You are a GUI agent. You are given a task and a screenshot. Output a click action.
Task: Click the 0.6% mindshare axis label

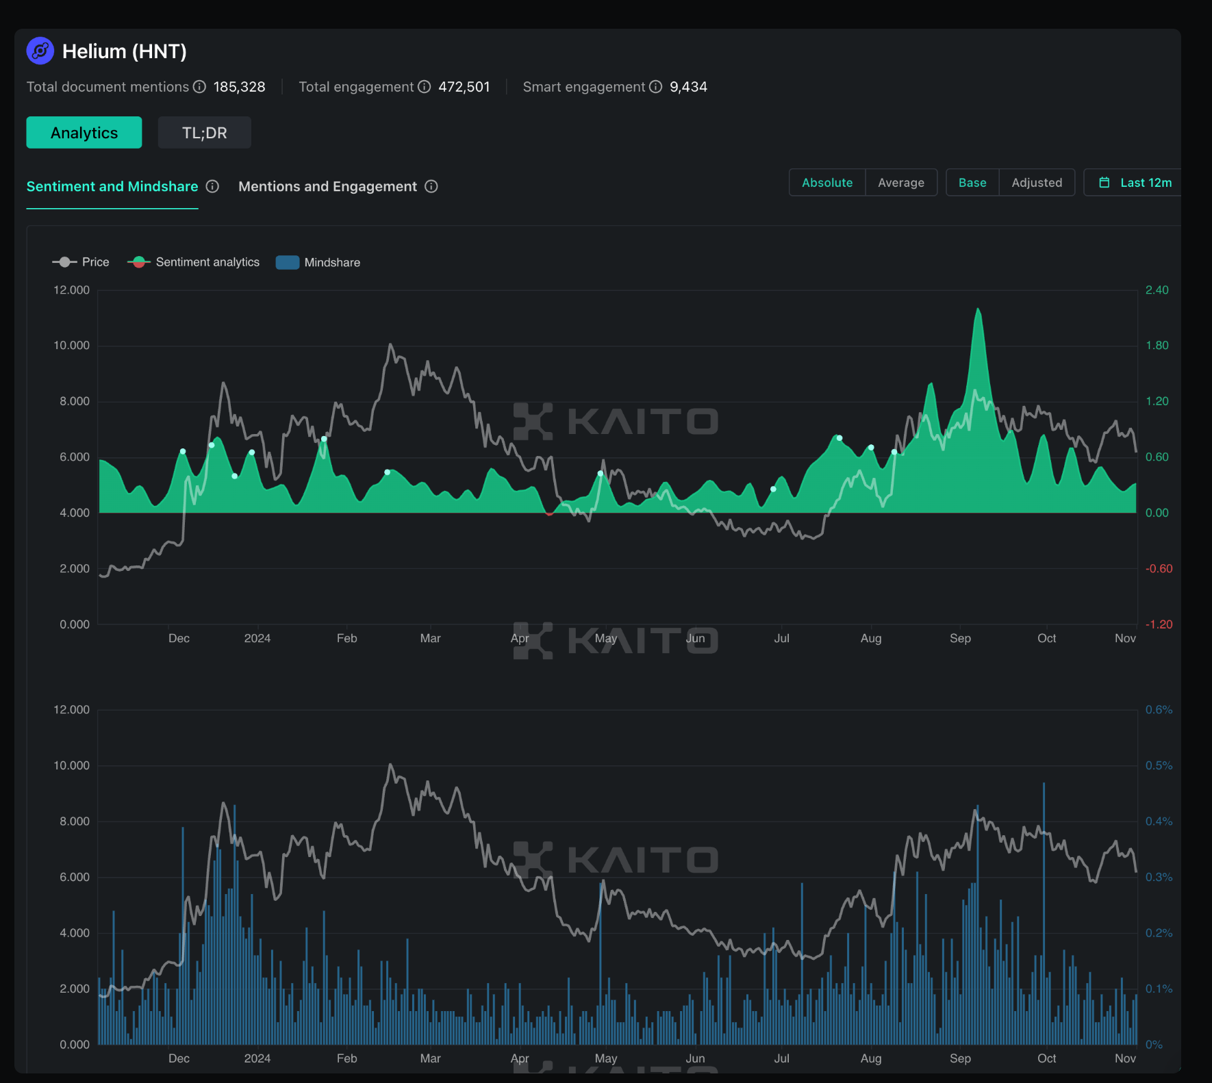click(x=1159, y=710)
